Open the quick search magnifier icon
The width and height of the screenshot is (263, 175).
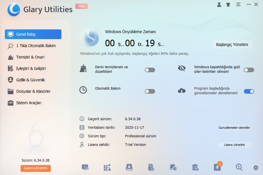tap(239, 167)
